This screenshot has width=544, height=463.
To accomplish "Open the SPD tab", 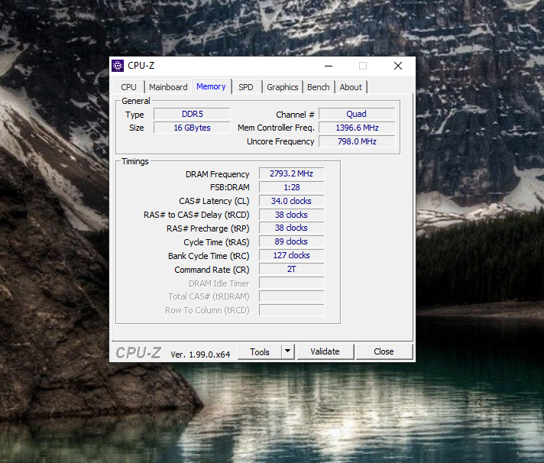I will click(x=245, y=87).
